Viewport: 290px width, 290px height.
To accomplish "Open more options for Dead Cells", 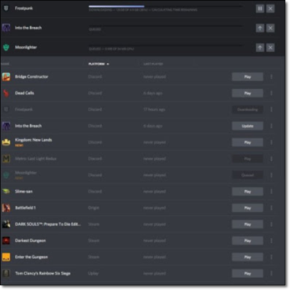I will coord(271,93).
